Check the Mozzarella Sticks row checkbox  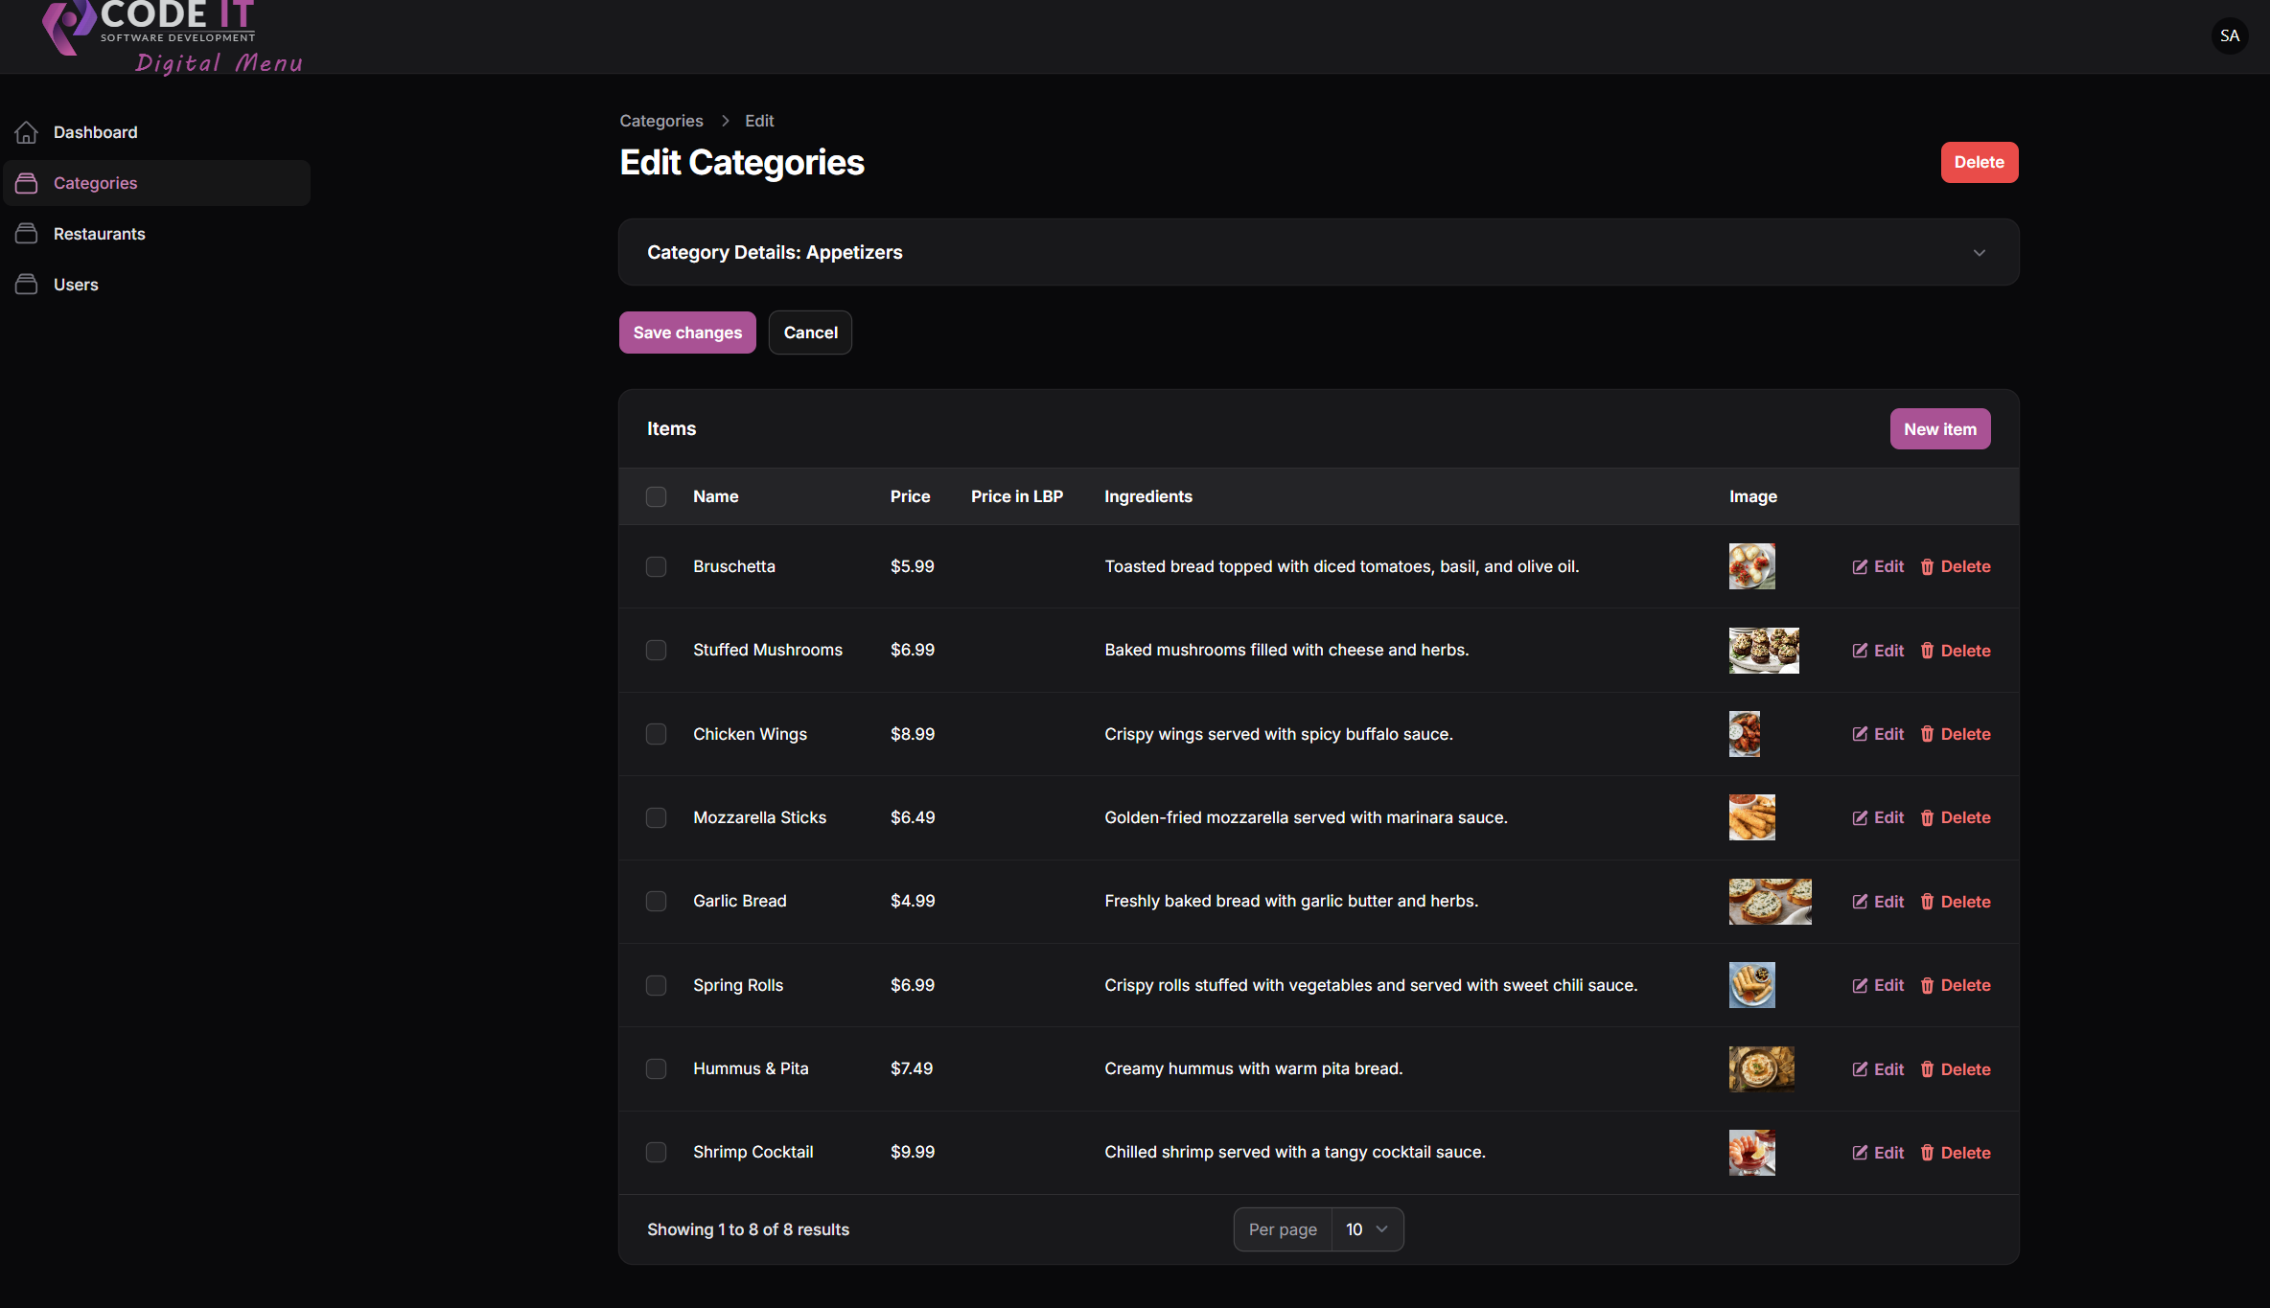tap(656, 817)
